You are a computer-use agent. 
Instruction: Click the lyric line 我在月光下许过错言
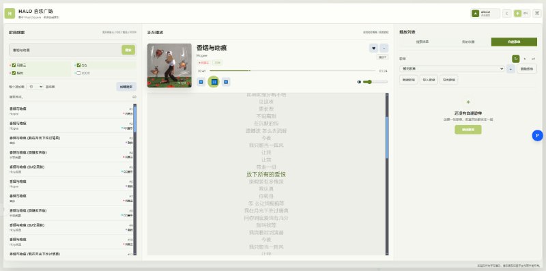[x=266, y=211]
